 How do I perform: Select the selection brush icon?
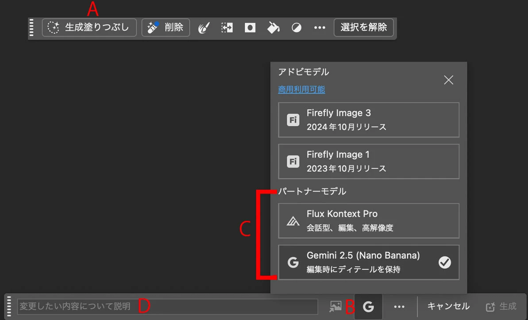204,27
